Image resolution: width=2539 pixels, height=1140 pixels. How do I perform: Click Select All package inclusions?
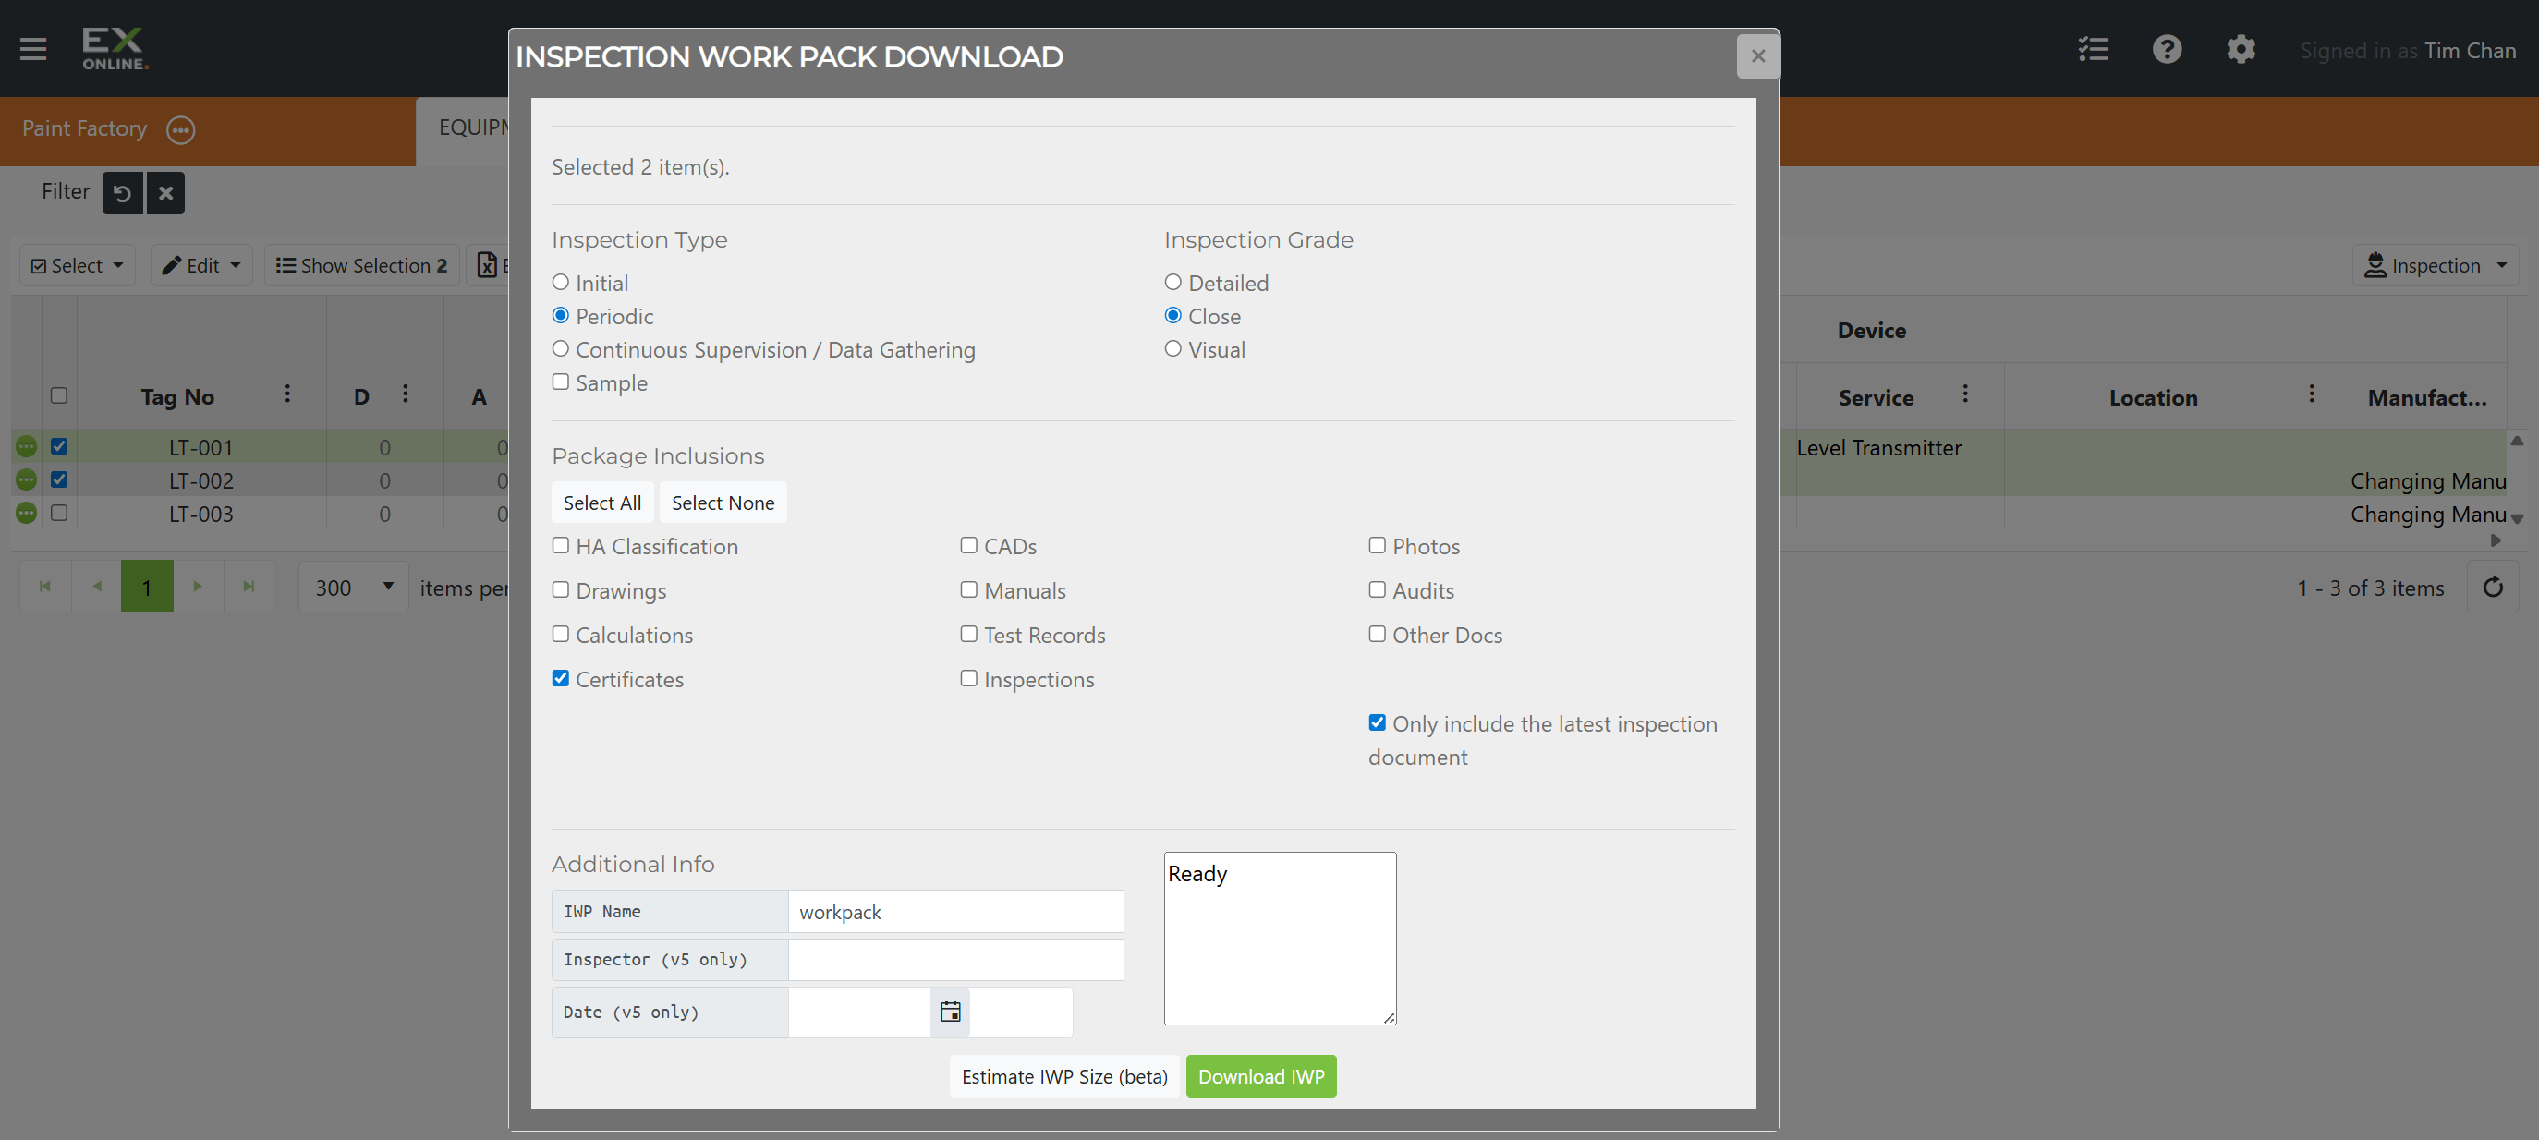(x=602, y=503)
